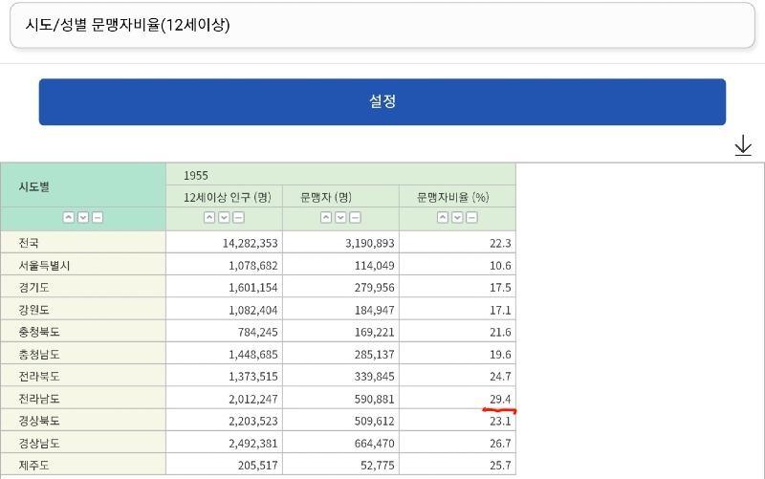This screenshot has width=765, height=479.
Task: Select the 경기도 row label
Action: coord(34,287)
